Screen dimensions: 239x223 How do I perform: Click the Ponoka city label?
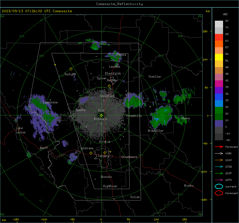coord(121,55)
